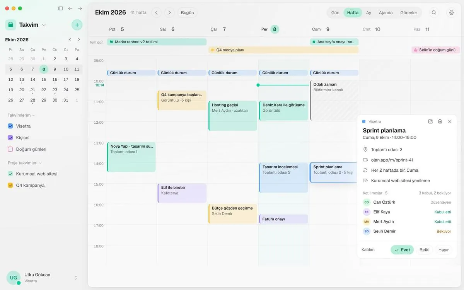This screenshot has height=290, width=464.
Task: Navigate back with the left arrow icon
Action: (x=70, y=8)
